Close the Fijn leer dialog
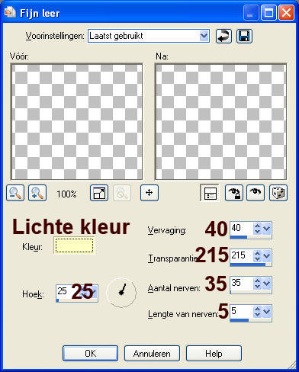 [286, 12]
